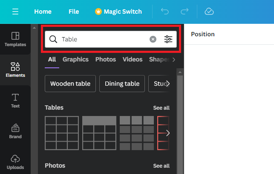Image resolution: width=274 pixels, height=174 pixels.
Task: Open the Text sidebar panel
Action: [15, 101]
